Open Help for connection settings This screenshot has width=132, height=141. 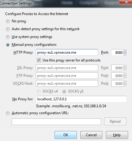pos(117,135)
